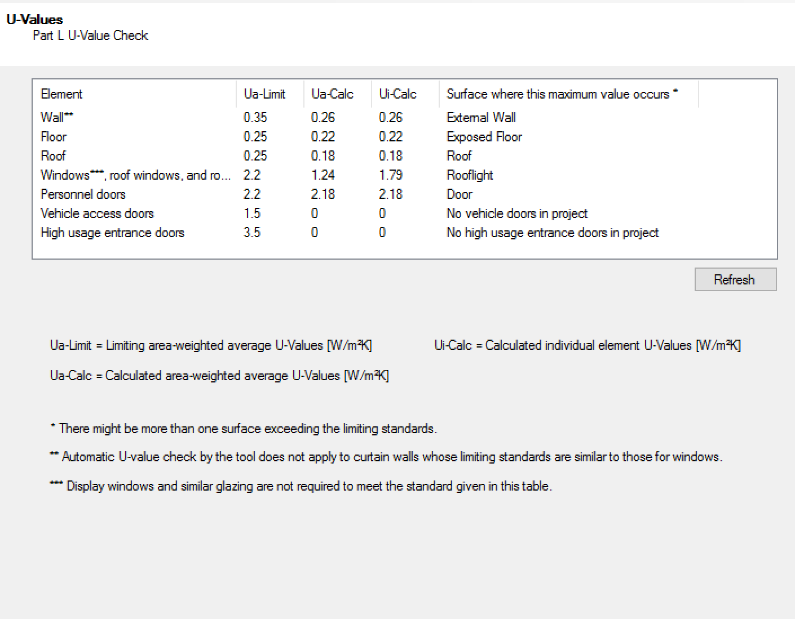Click the Door surface cell
795x619 pixels.
(460, 194)
